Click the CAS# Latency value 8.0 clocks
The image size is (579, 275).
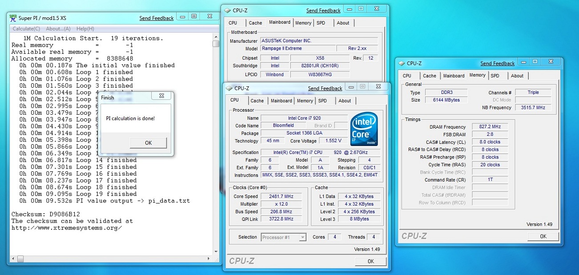490,142
